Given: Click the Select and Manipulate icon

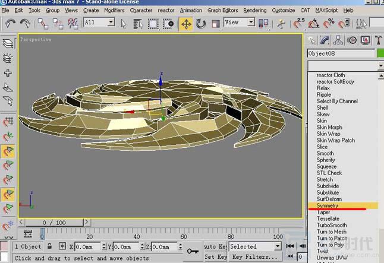Looking at the screenshot, I should pos(281,24).
